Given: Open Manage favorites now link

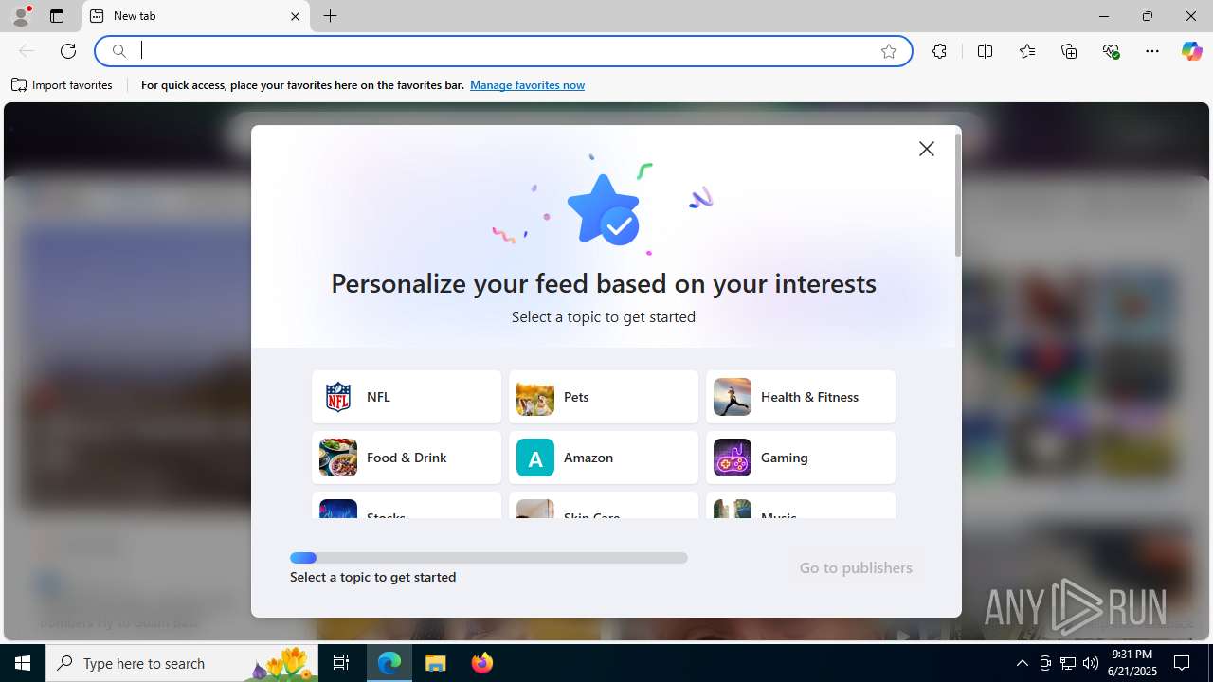Looking at the screenshot, I should tap(527, 85).
